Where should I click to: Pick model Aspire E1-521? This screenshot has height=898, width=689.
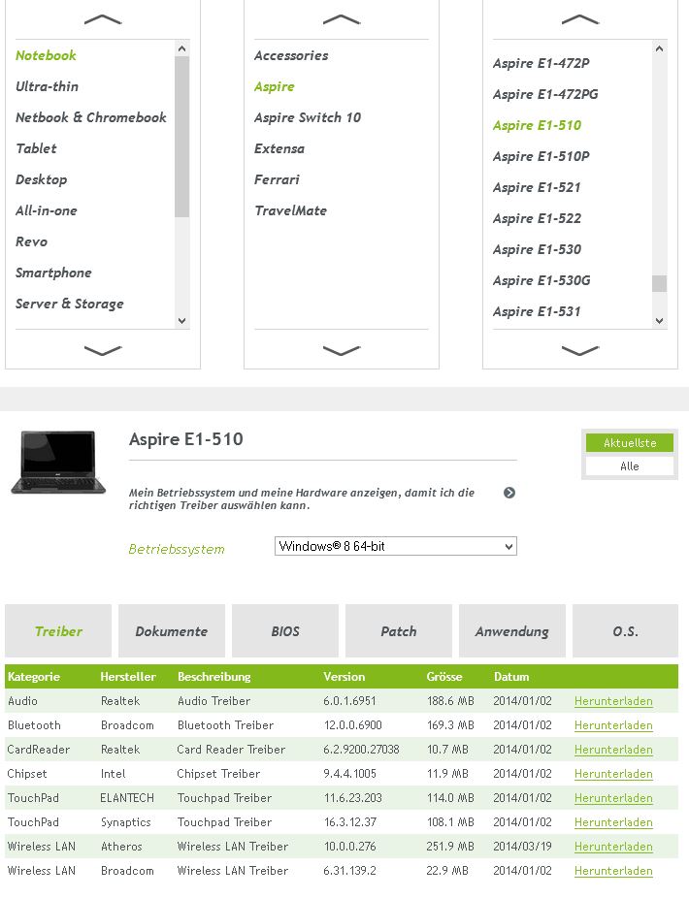[537, 188]
